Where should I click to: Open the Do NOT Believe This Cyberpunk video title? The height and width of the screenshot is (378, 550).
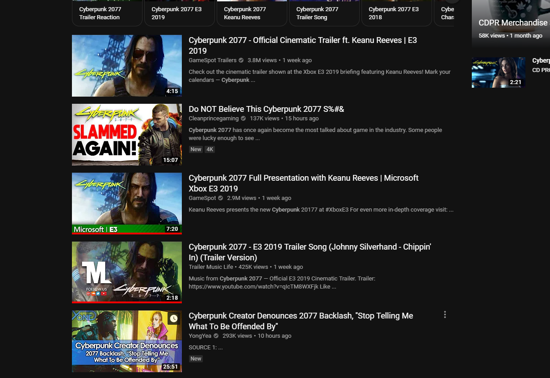[x=266, y=109]
